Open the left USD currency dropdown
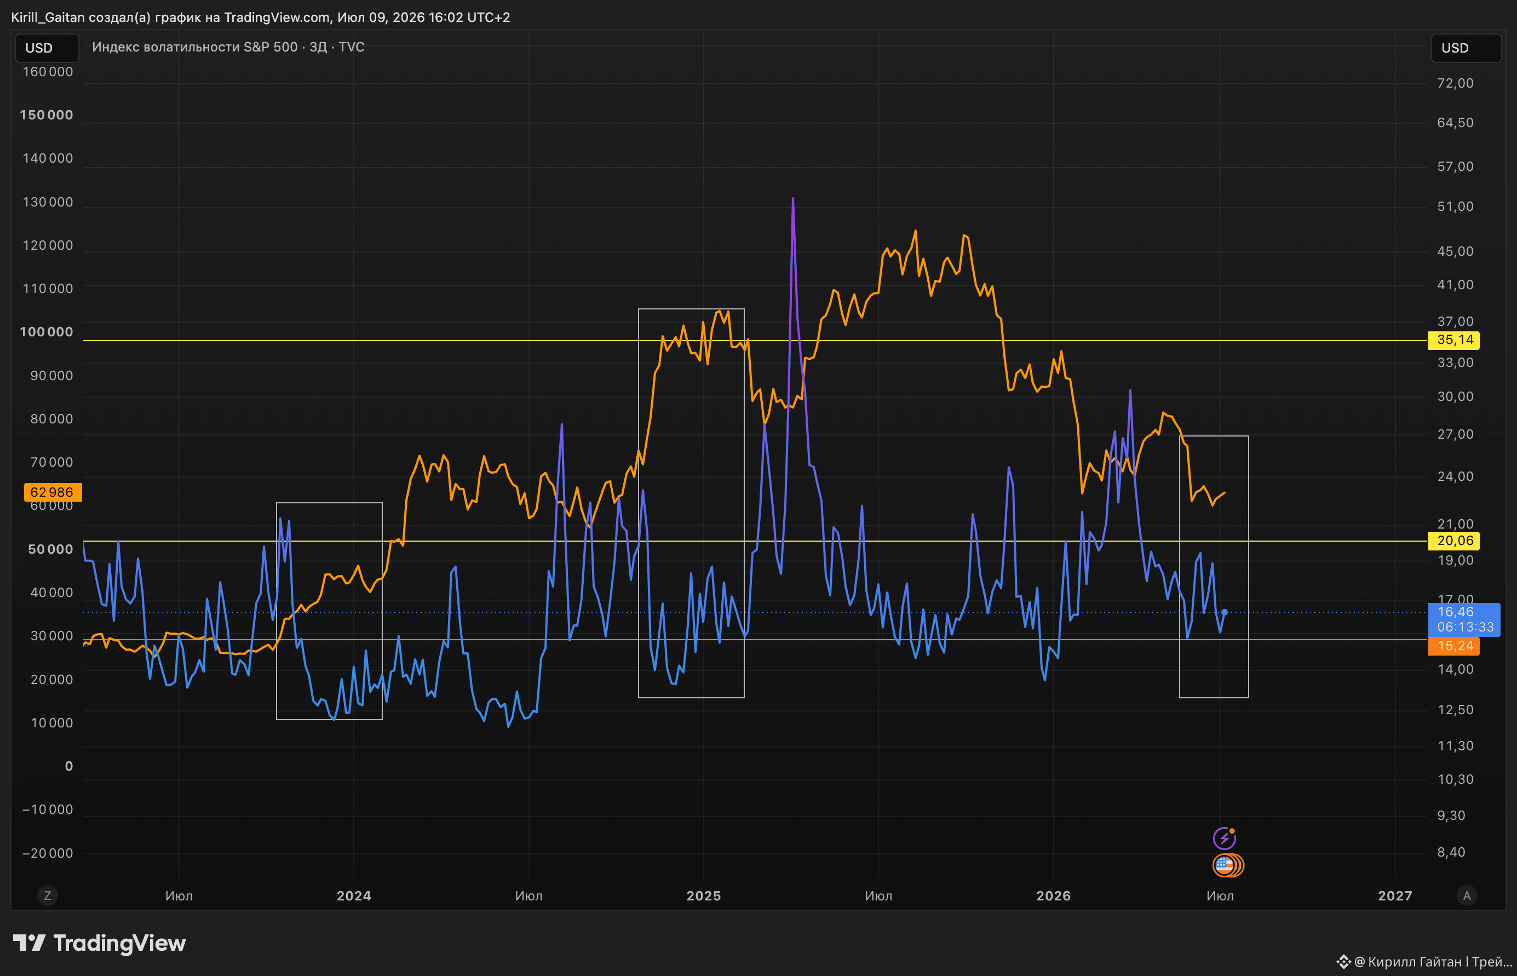This screenshot has width=1517, height=976. pos(47,48)
